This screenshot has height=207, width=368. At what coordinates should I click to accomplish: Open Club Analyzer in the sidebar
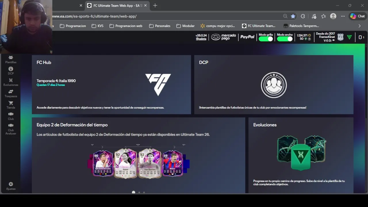[11, 129]
